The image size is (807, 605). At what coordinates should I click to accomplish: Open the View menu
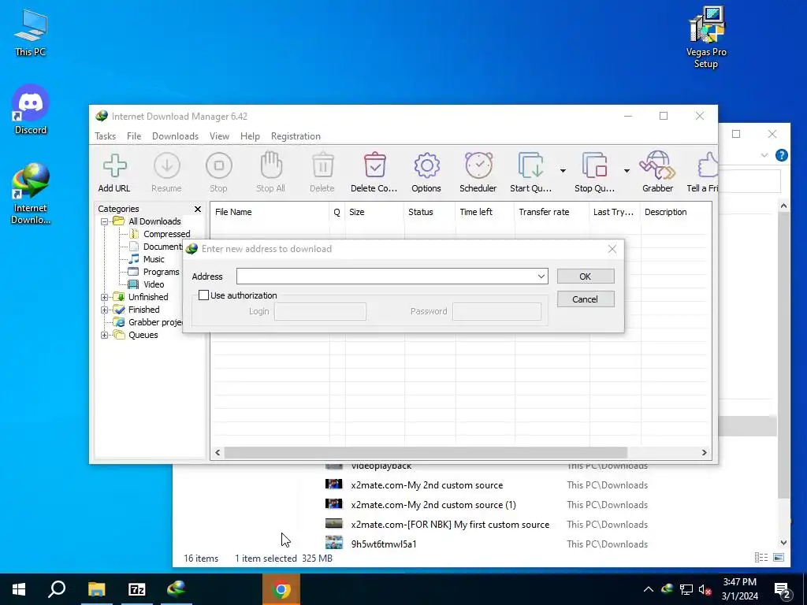click(x=219, y=136)
